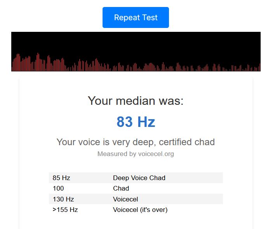Select the 'Your median was:' heading
The height and width of the screenshot is (229, 275).
136,101
